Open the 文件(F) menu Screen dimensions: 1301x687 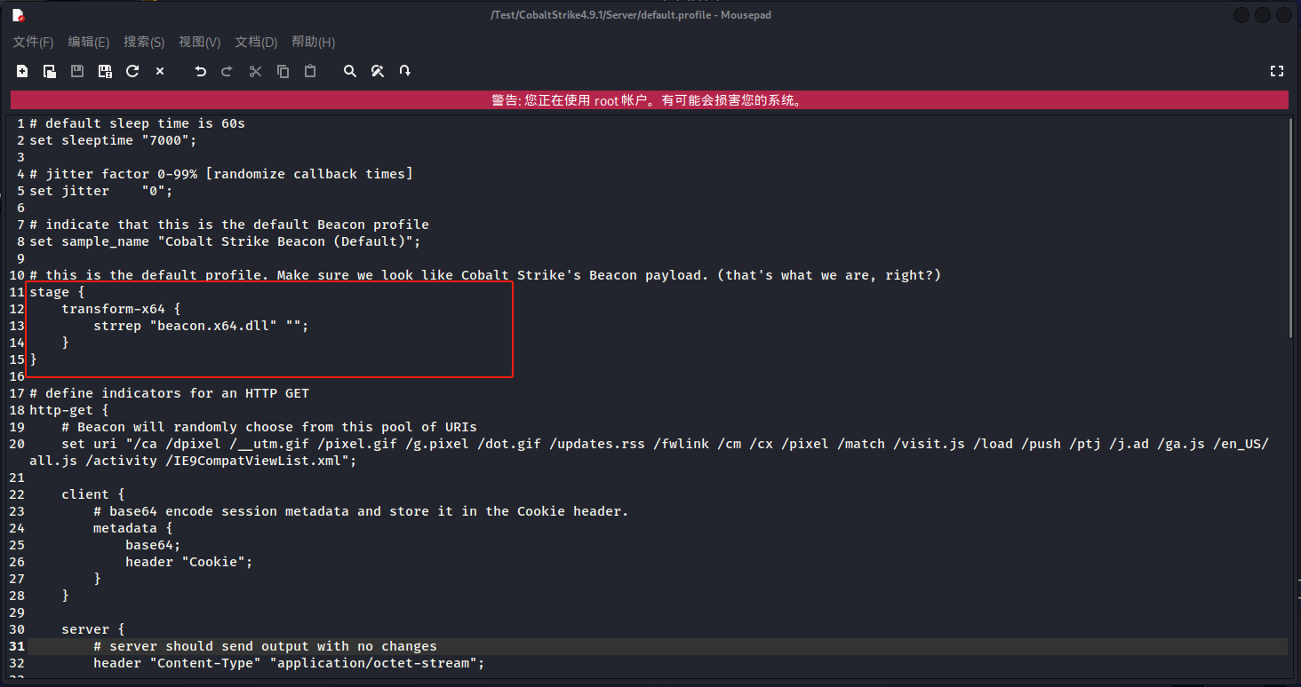tap(33, 42)
